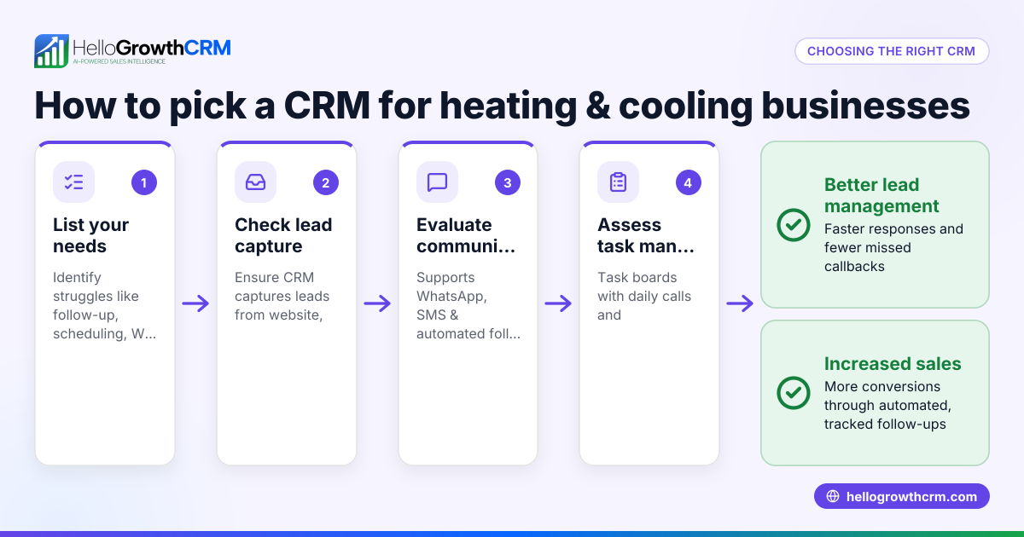The height and width of the screenshot is (537, 1024).
Task: Select the 'Assess task man…' heading
Action: [646, 236]
